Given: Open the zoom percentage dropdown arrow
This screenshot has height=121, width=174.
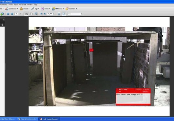Looking at the screenshot, I should pyautogui.click(x=54, y=14).
